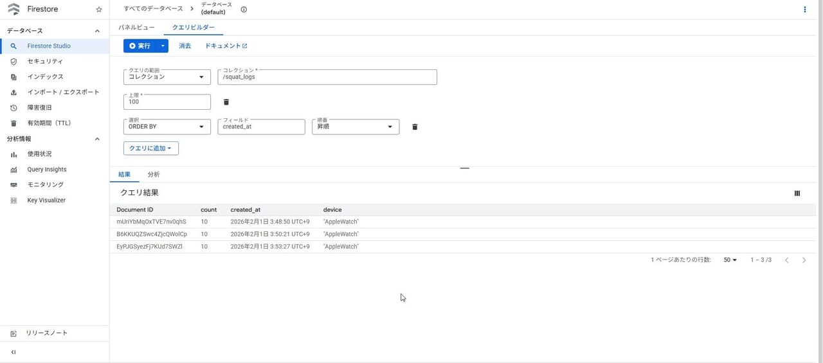The image size is (823, 363).
Task: Change rows per page from 50
Action: tap(730, 260)
